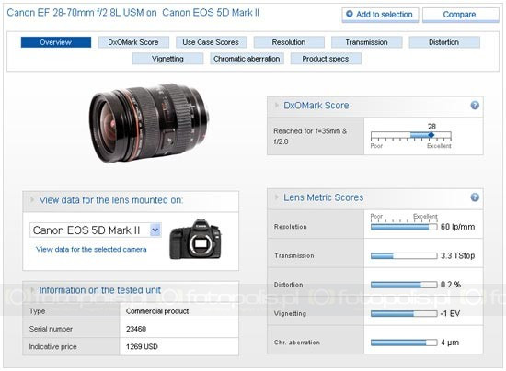Click the Canon EOS 5D Mark II camera image
This screenshot has height=371, width=506.
click(196, 240)
